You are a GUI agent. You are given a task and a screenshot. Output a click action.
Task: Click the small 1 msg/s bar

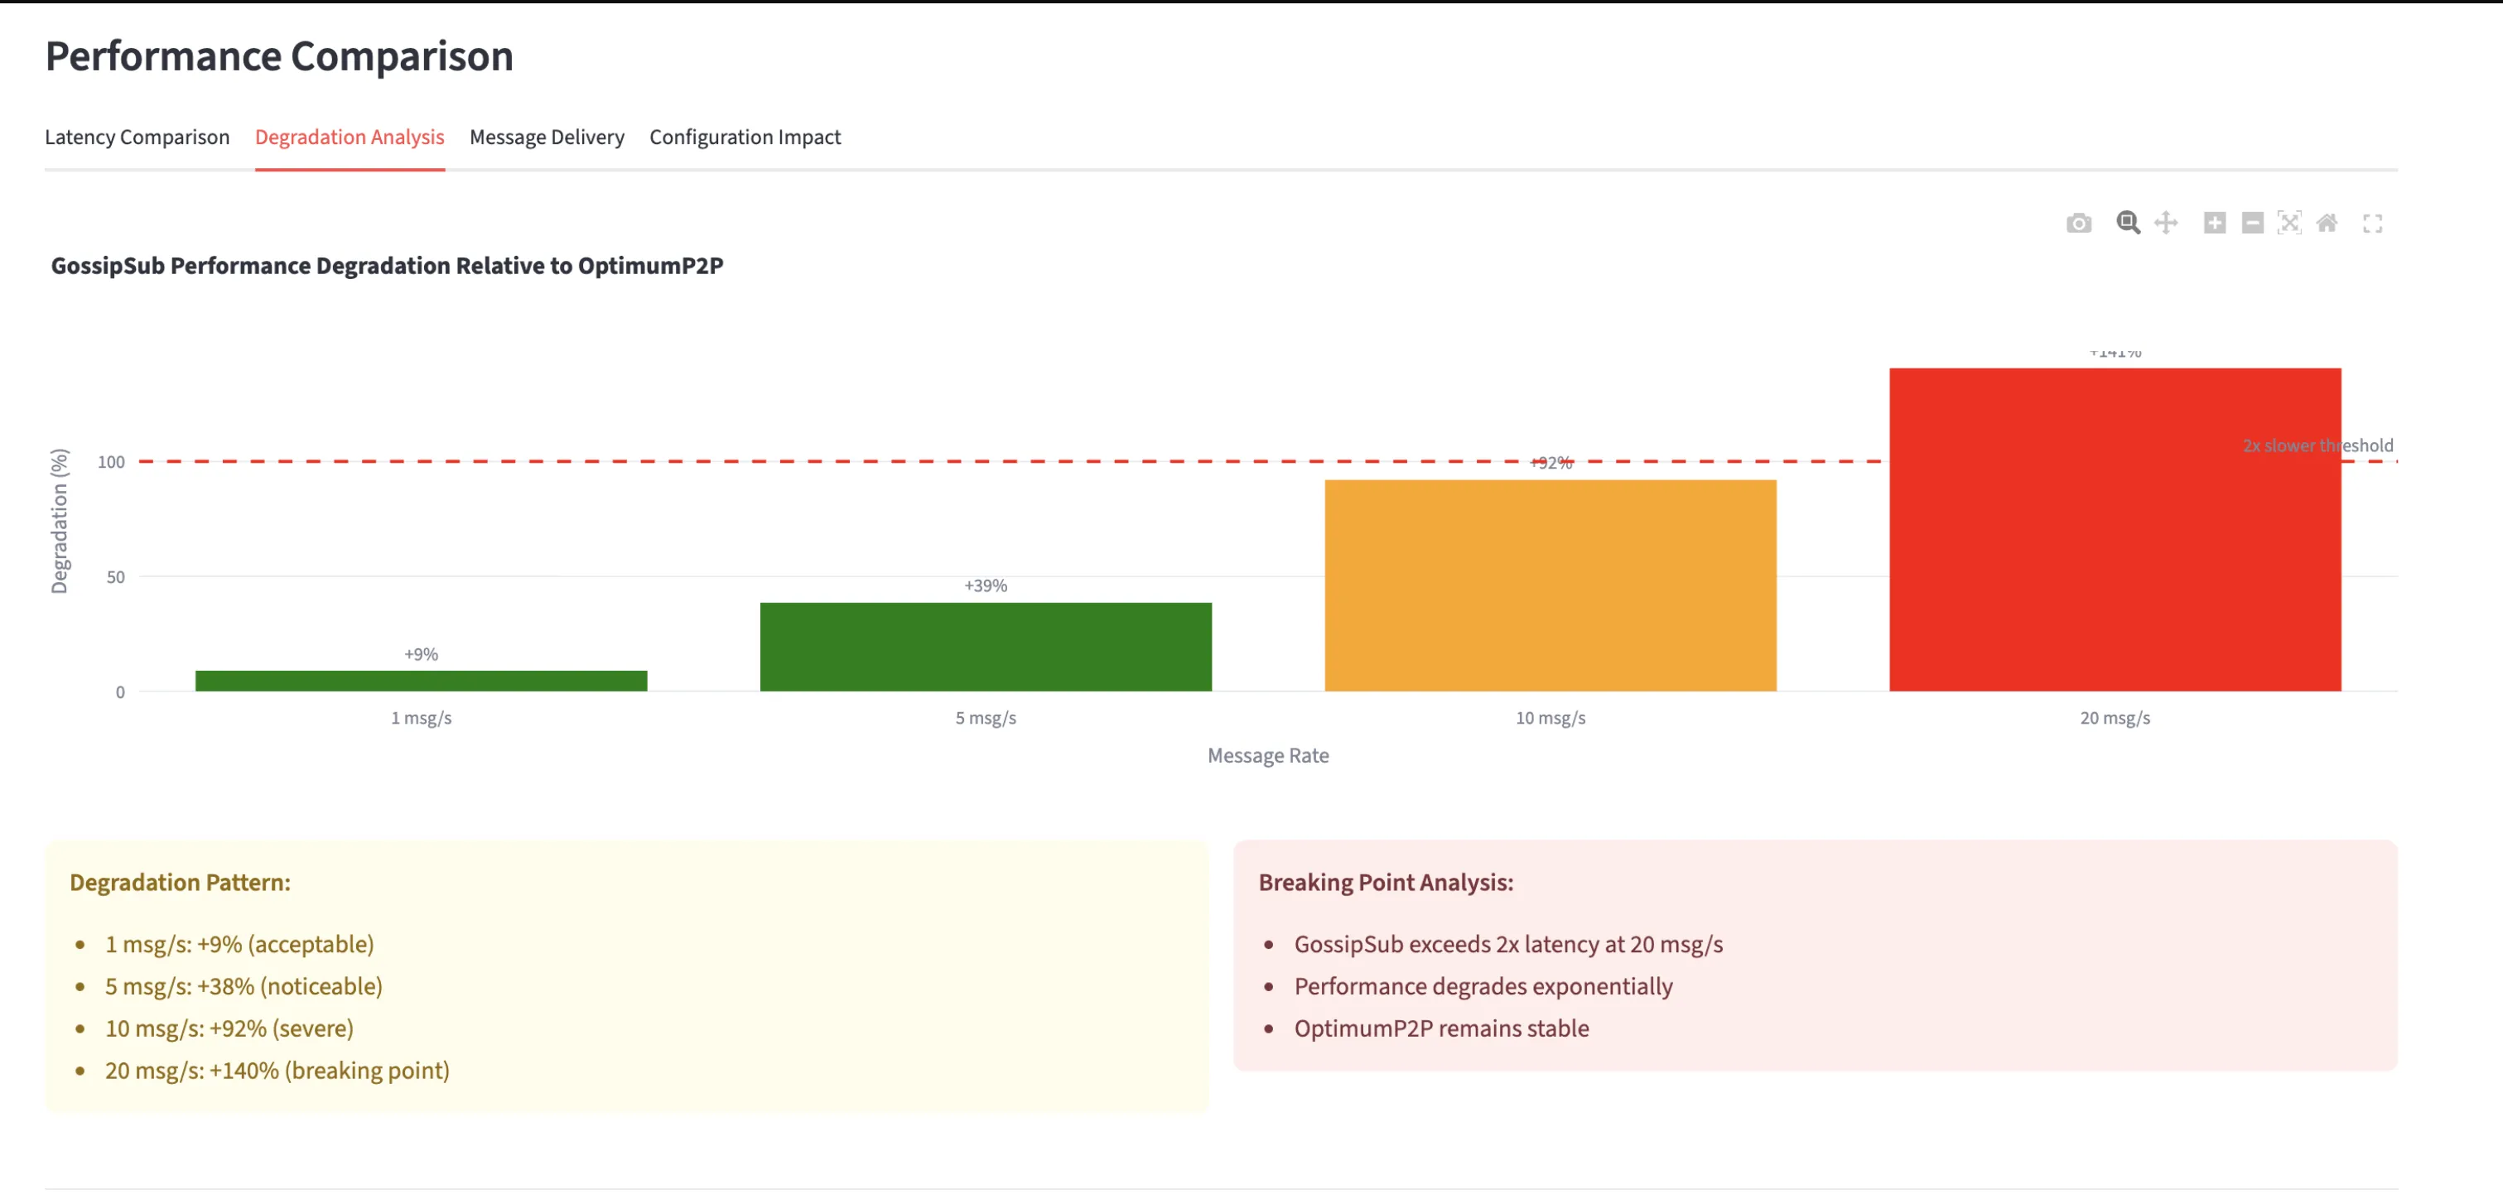tap(421, 680)
